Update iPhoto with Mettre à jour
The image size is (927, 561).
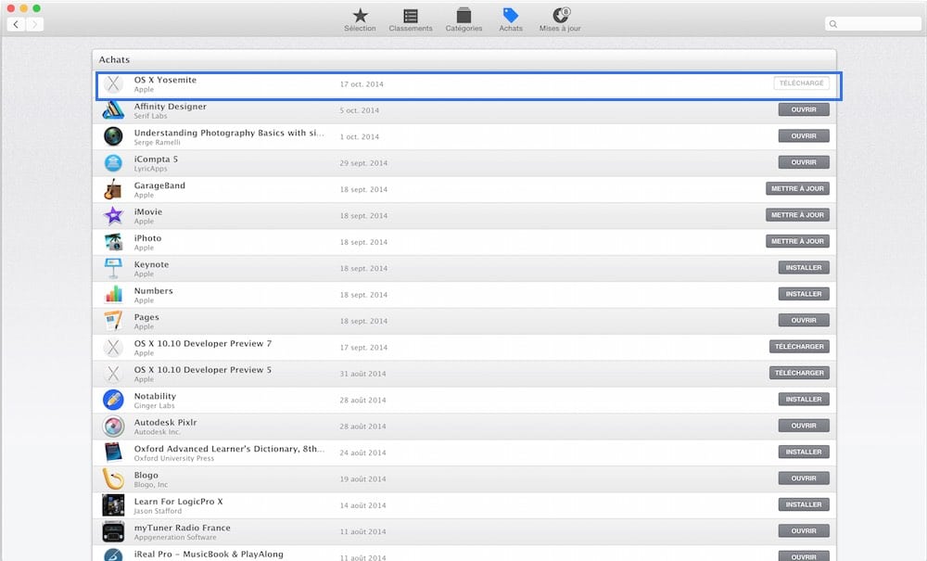pyautogui.click(x=797, y=241)
